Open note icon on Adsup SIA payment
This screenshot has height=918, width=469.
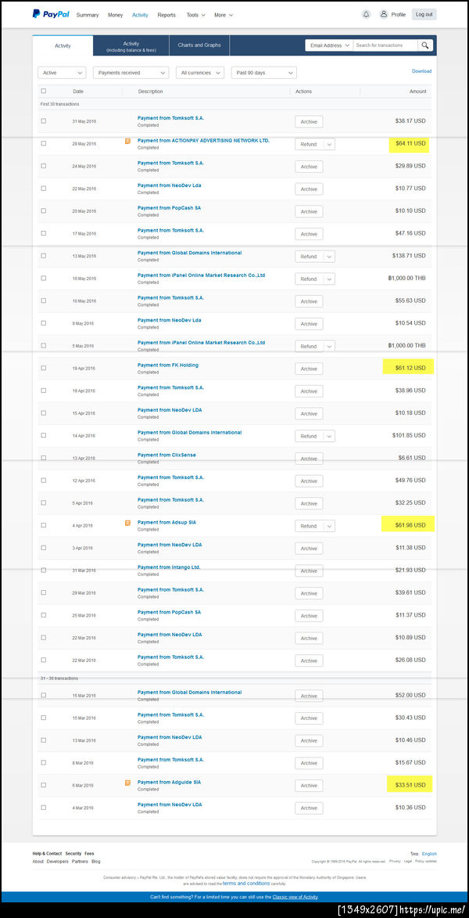(128, 523)
